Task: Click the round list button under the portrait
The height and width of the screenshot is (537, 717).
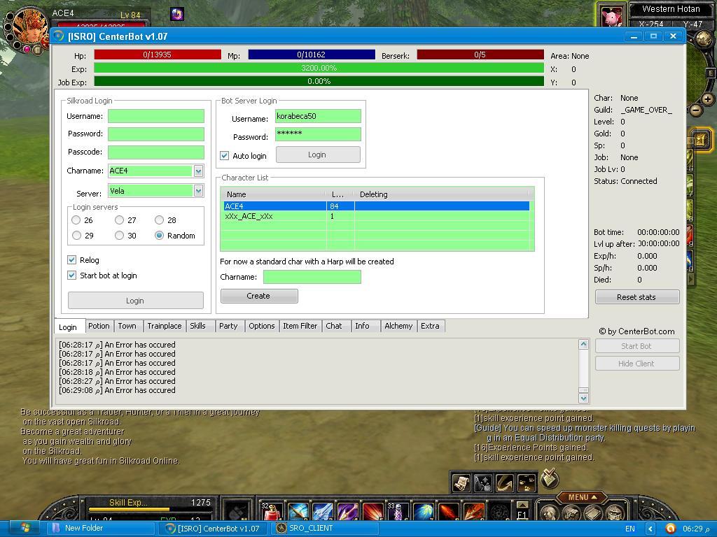Action: pyautogui.click(x=38, y=49)
